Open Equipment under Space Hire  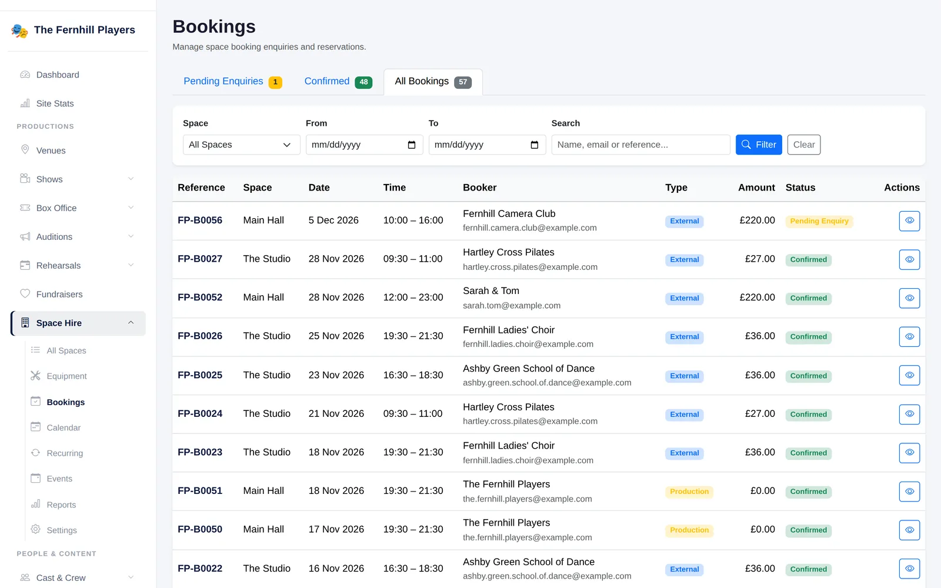[86, 376]
